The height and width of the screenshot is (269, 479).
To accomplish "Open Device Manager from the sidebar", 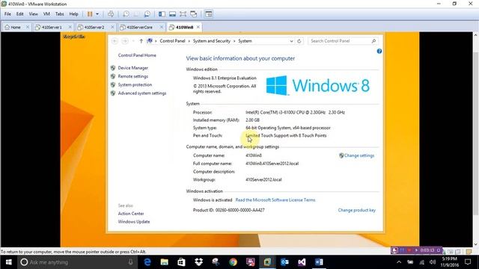I will [133, 68].
